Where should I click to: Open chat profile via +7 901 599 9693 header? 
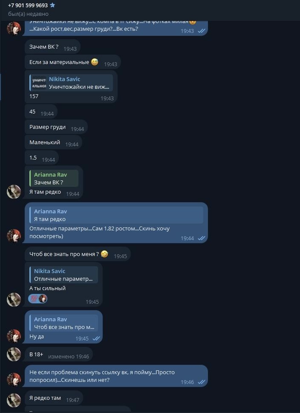(x=28, y=6)
